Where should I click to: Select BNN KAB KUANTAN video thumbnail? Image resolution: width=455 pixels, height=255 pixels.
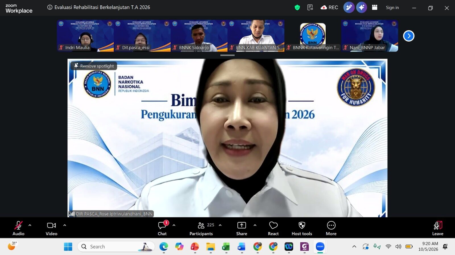(x=256, y=36)
